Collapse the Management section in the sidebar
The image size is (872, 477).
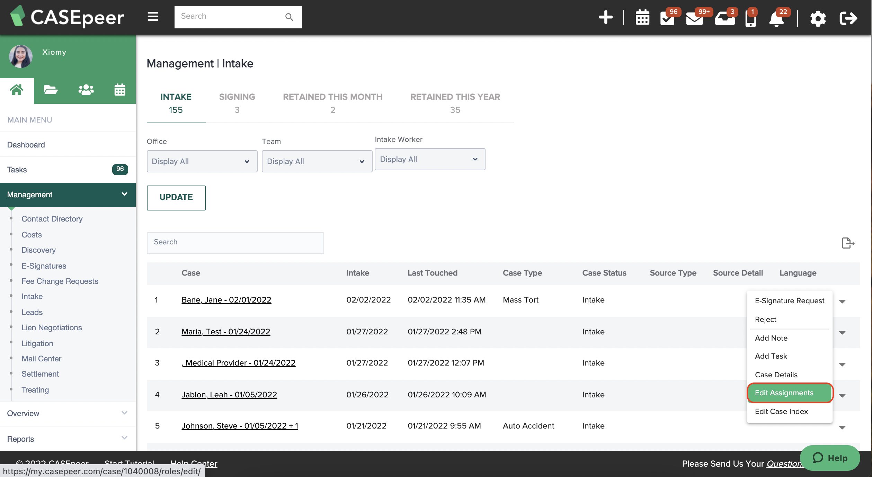tap(124, 194)
